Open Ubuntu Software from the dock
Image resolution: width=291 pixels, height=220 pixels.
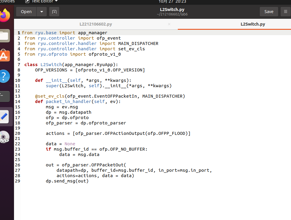pos(4,55)
